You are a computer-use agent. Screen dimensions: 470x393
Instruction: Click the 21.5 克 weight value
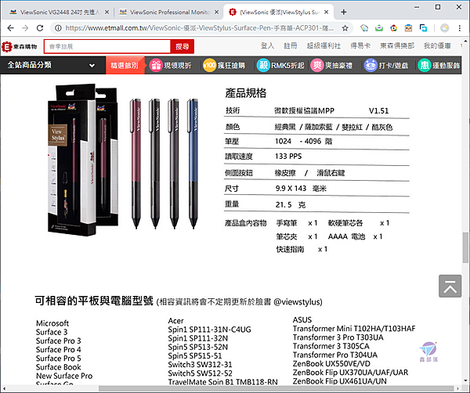[x=291, y=205]
